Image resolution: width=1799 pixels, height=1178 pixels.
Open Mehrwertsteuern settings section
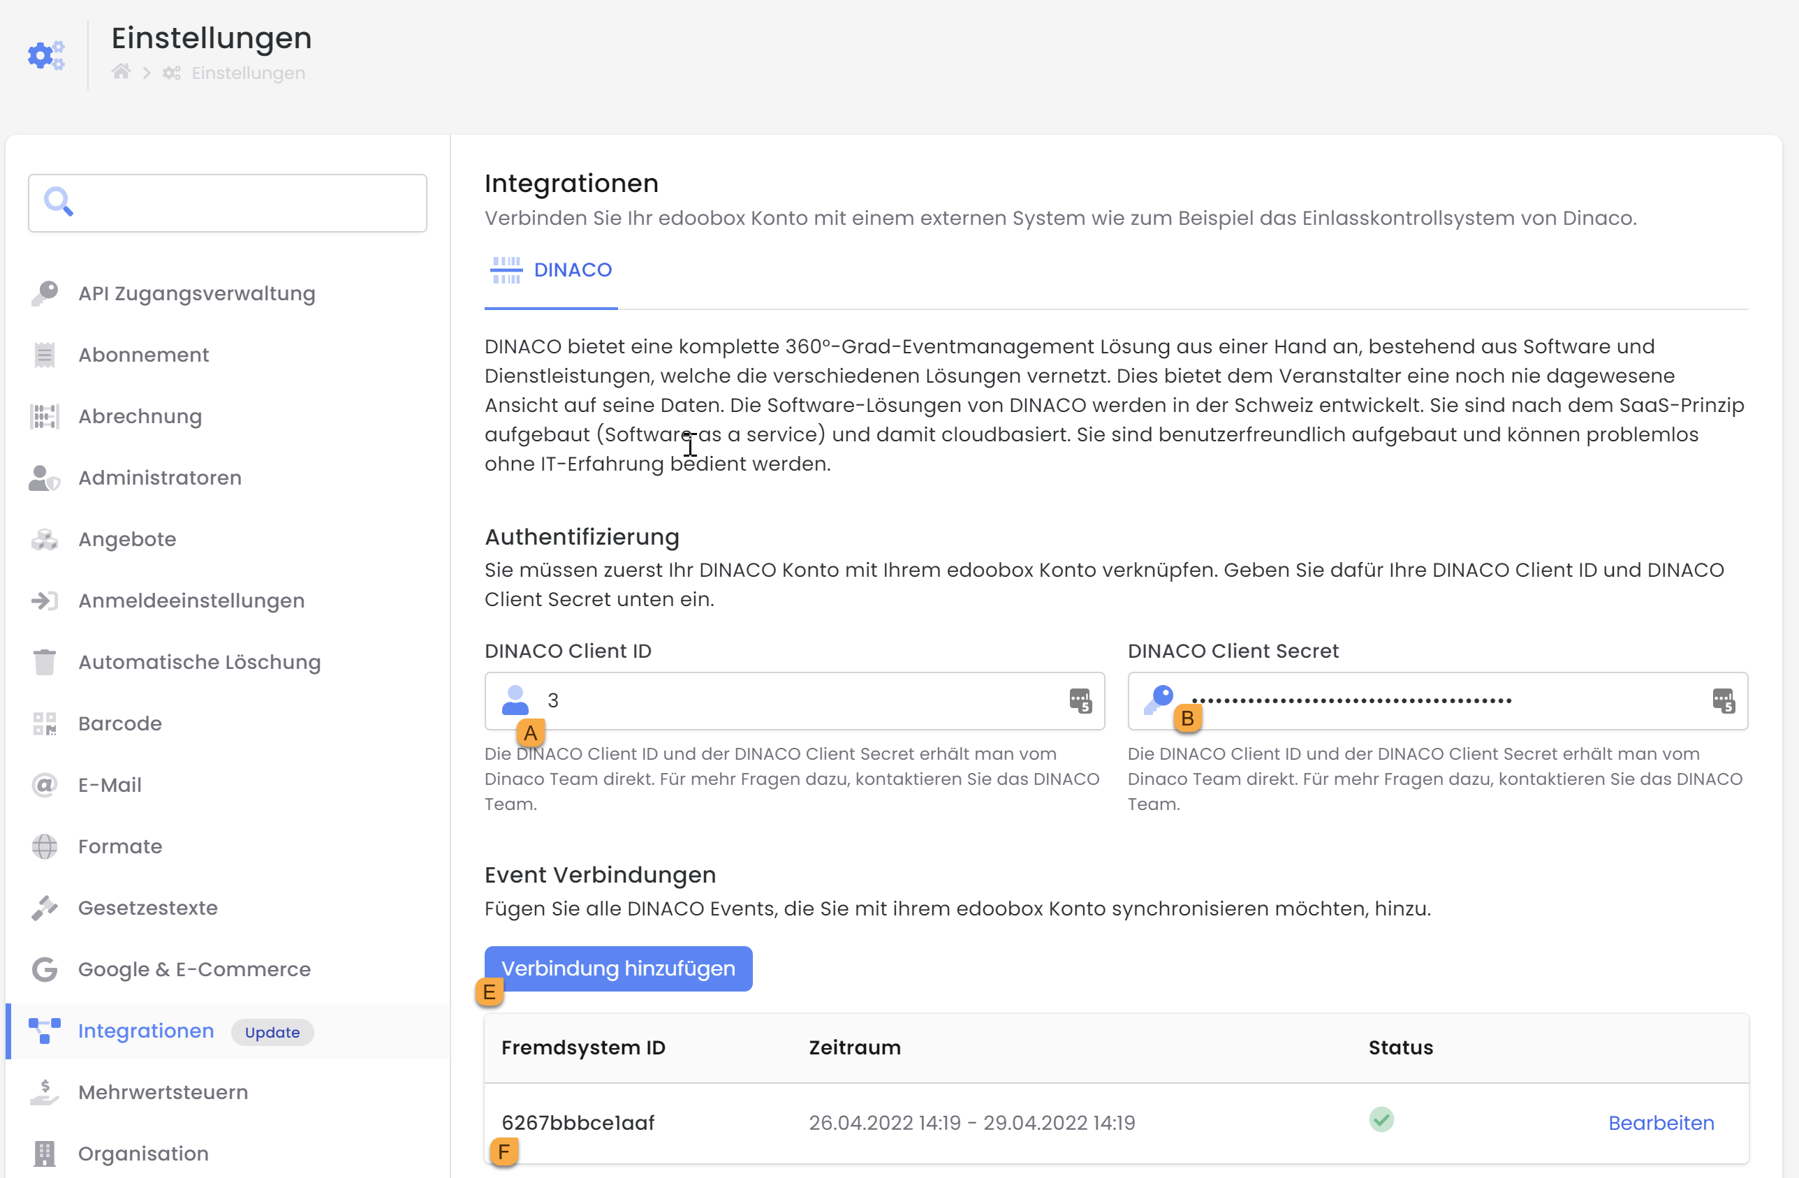[163, 1092]
